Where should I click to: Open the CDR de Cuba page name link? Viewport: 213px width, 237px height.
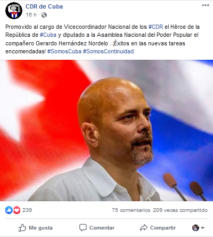click(44, 6)
